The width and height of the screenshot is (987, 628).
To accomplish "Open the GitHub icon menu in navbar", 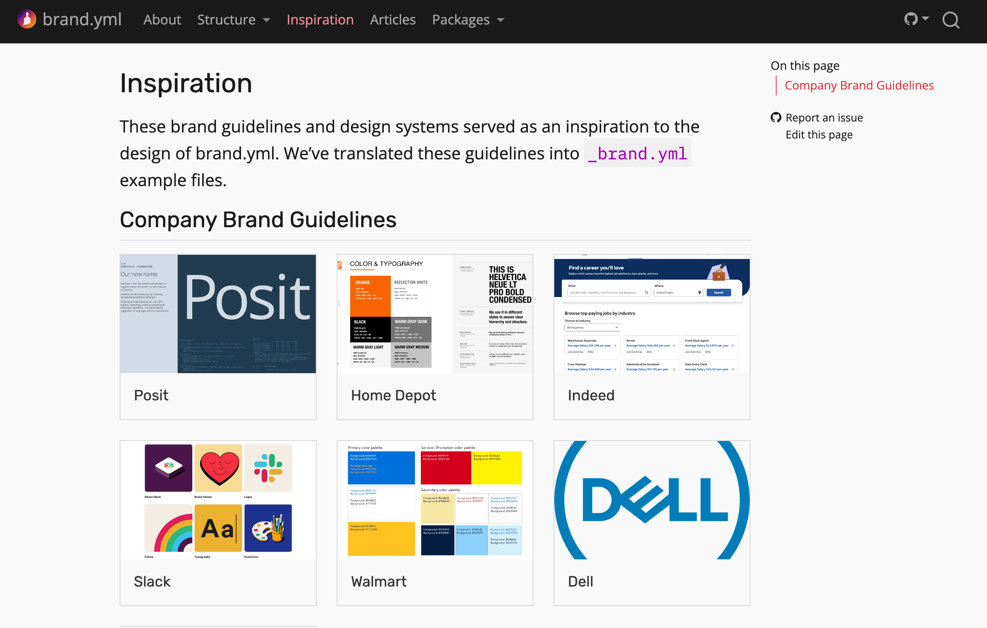I will coord(911,19).
